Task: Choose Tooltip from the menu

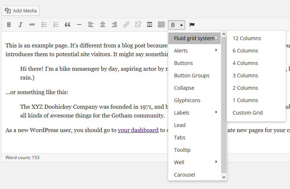Action: (x=194, y=150)
